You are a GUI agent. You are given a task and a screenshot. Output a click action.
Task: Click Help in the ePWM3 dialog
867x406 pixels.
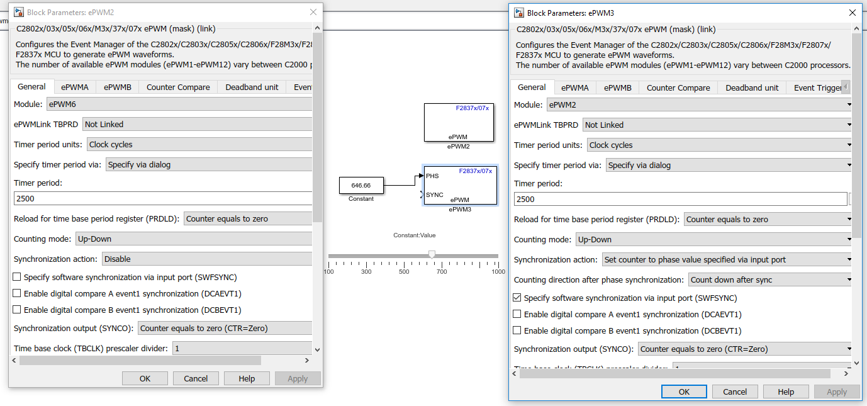pyautogui.click(x=786, y=392)
